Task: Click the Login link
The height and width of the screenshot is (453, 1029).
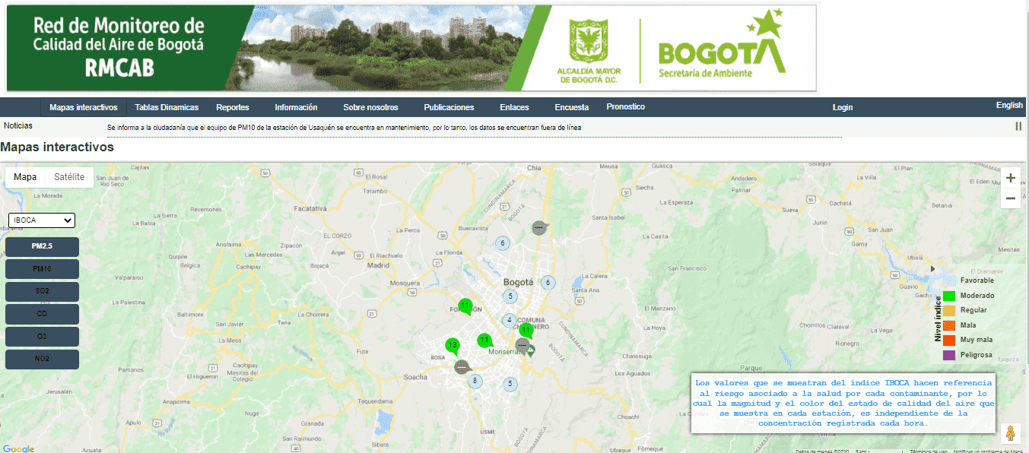Action: [843, 107]
